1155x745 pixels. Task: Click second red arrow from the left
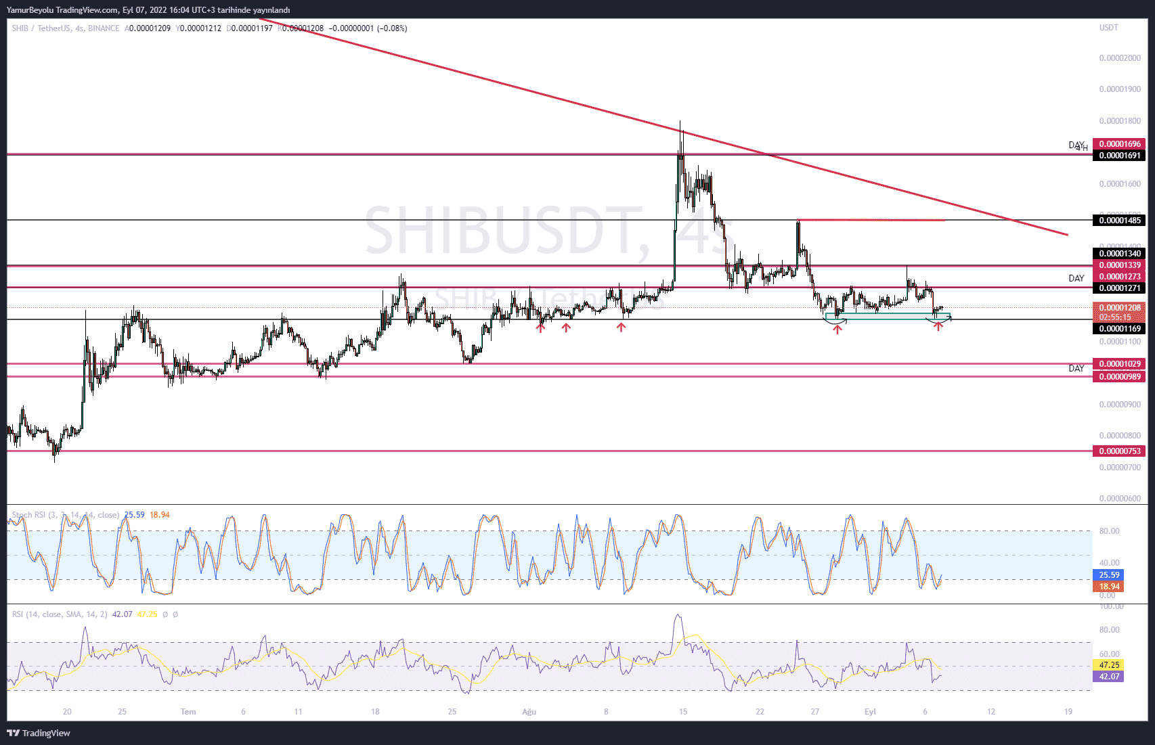click(x=566, y=328)
